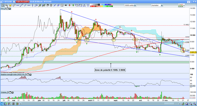Open the Journalier timeframe dropdown arrow
197x106 pixels.
click(x=162, y=5)
